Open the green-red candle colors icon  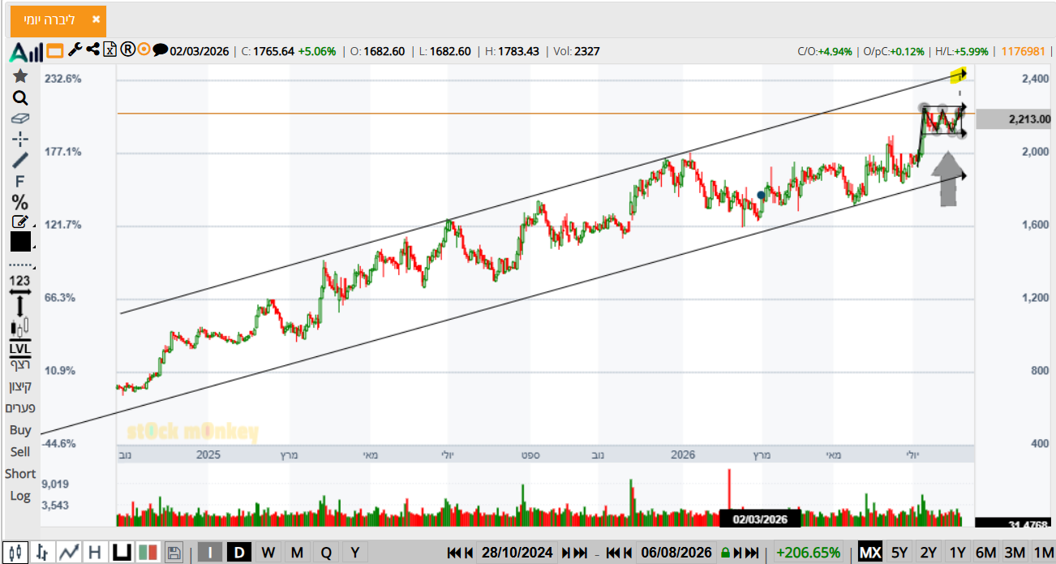[x=148, y=553]
